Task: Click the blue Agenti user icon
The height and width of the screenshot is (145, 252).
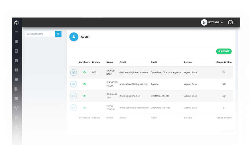Action: [x=74, y=37]
